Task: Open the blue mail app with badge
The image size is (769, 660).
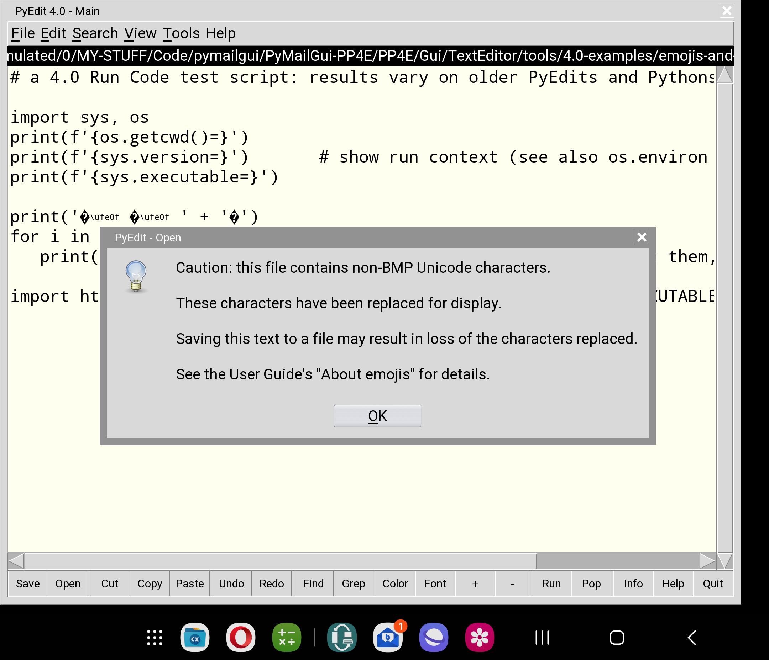Action: tap(388, 638)
